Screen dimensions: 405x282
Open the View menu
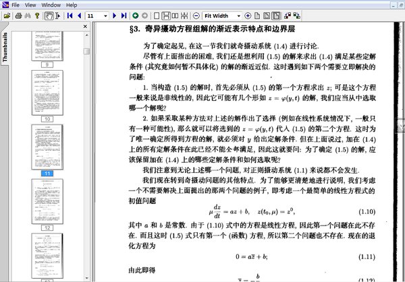30,5
